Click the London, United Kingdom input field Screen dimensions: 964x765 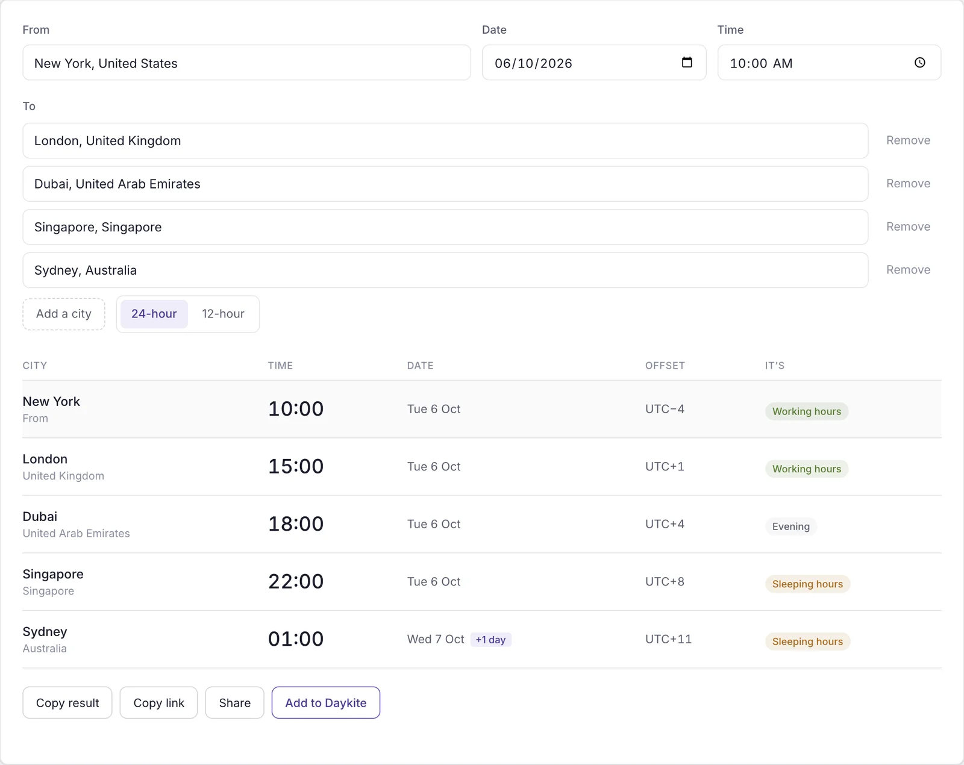(445, 141)
